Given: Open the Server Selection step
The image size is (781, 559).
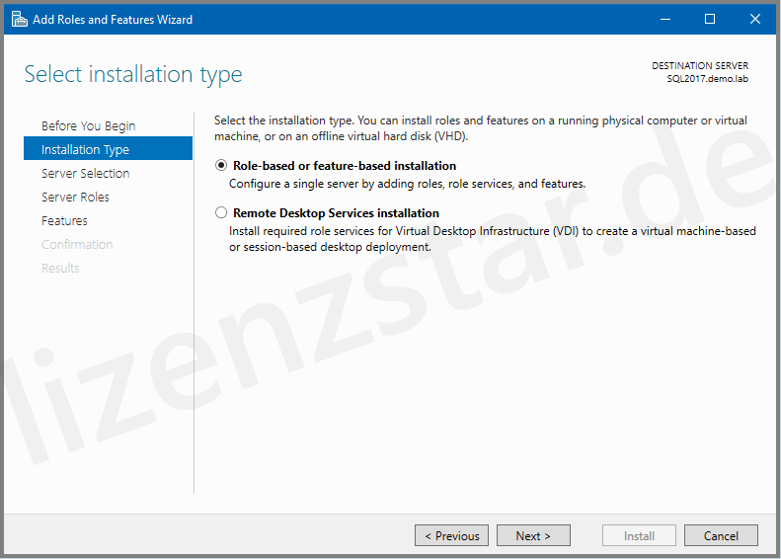Looking at the screenshot, I should 85,173.
